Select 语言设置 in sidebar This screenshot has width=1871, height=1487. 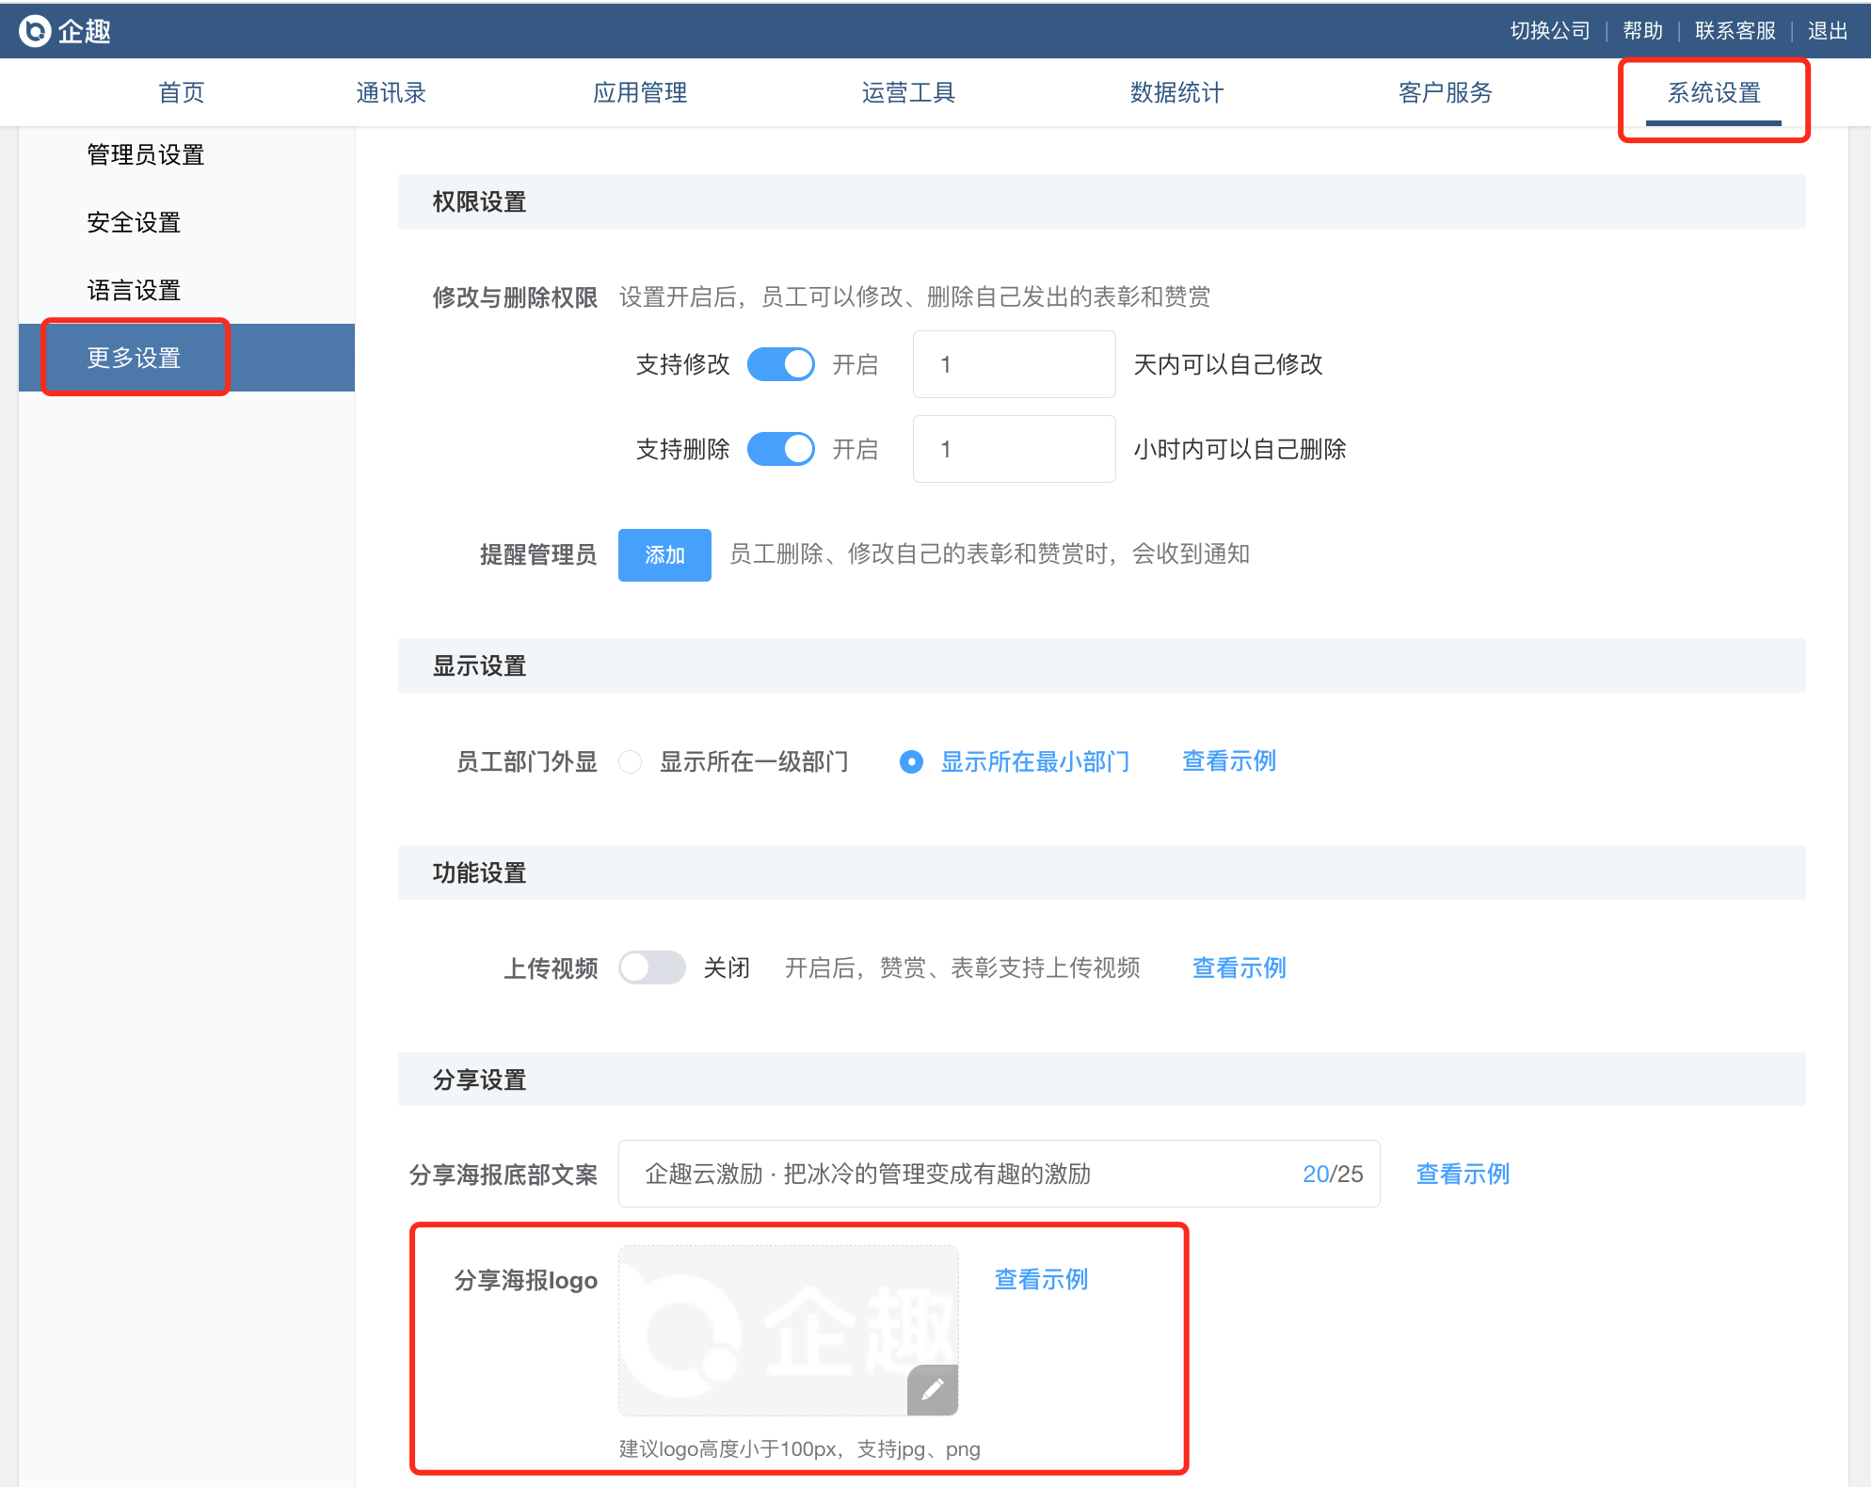pyautogui.click(x=134, y=290)
